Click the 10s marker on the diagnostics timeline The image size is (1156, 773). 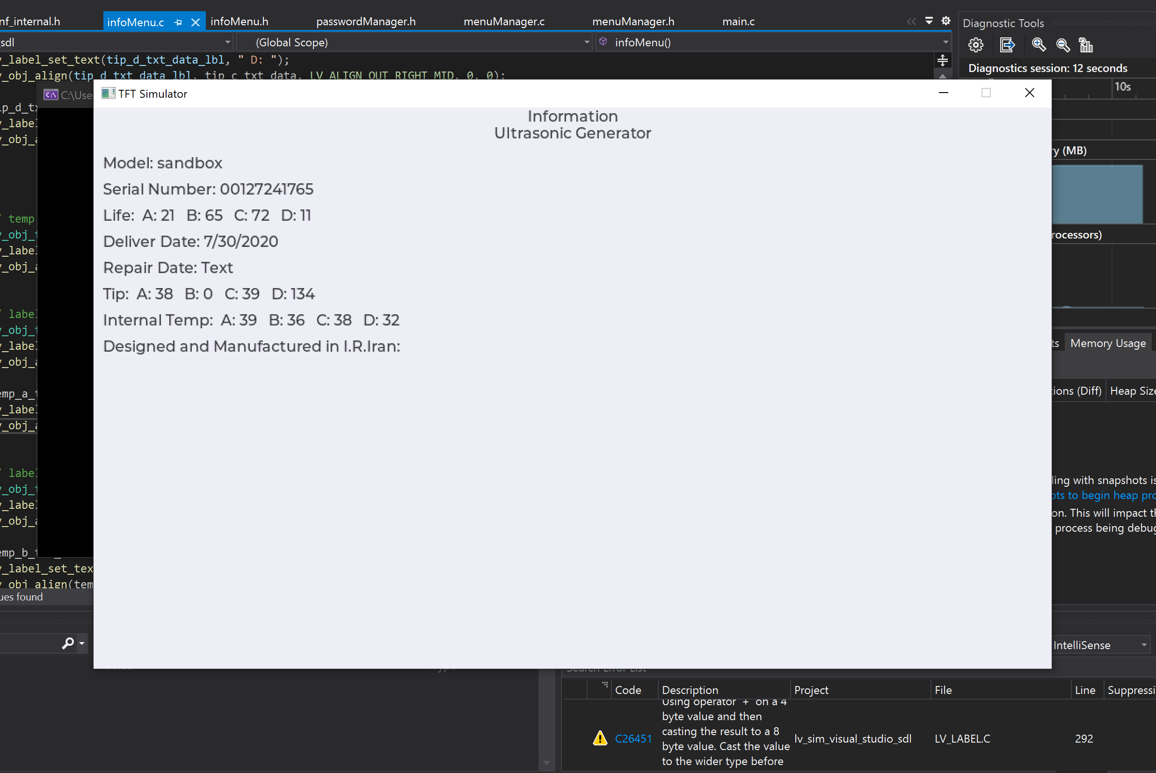pos(1123,87)
